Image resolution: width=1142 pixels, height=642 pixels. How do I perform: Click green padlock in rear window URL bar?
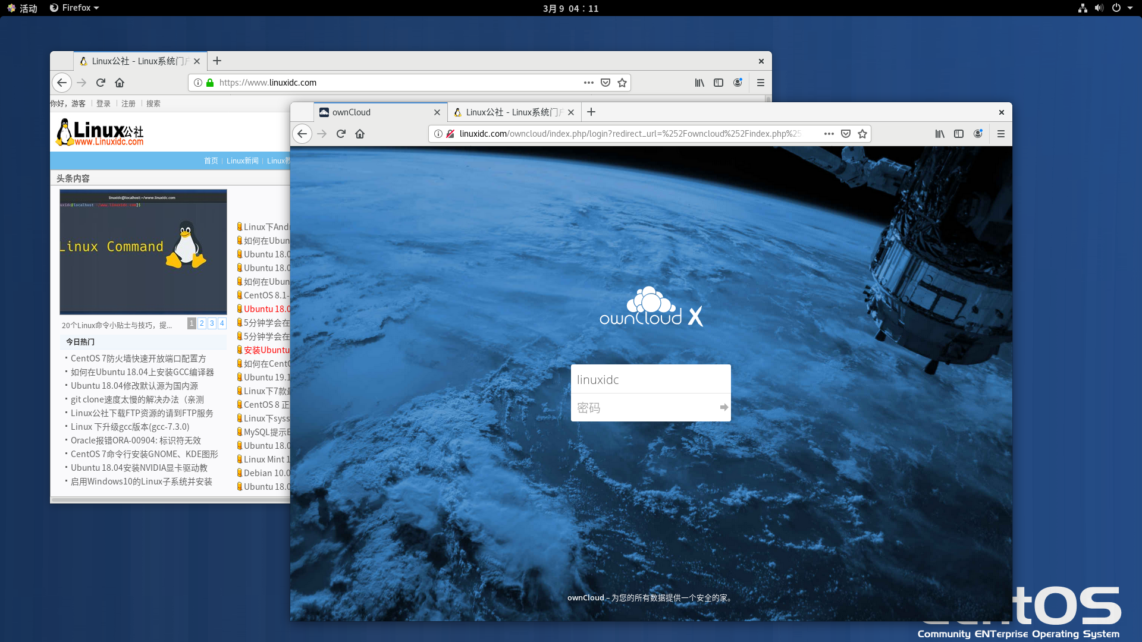[210, 83]
